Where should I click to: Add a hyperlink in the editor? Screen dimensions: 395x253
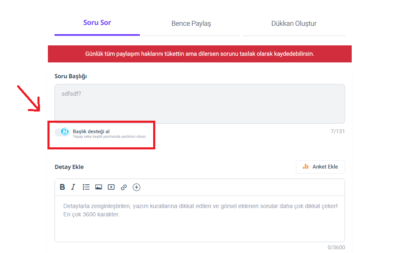[x=124, y=187]
